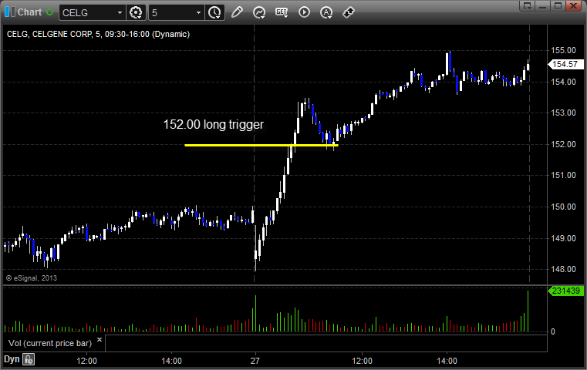Click the blue window link icon beside Chart

tap(9, 12)
